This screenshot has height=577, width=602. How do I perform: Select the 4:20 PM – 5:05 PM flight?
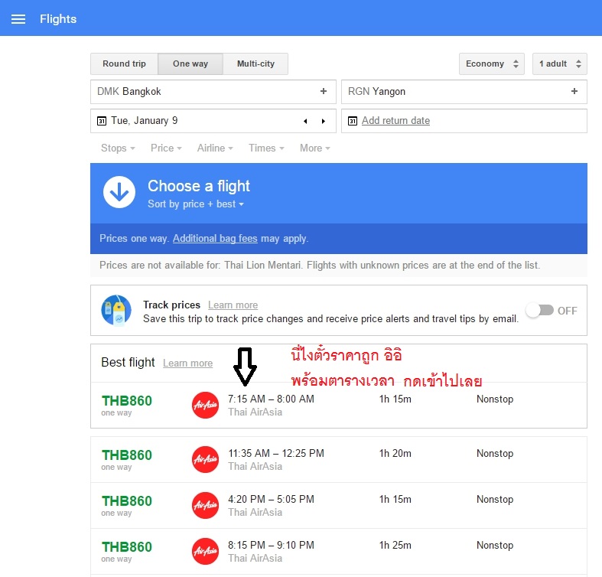tap(339, 506)
